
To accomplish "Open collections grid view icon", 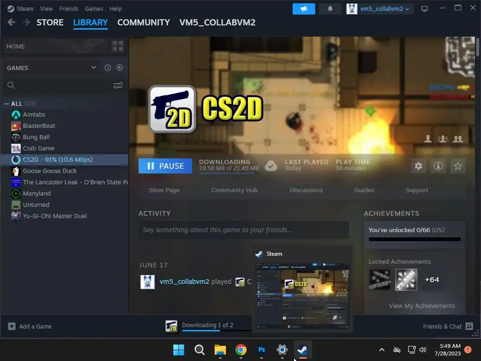I will point(117,46).
